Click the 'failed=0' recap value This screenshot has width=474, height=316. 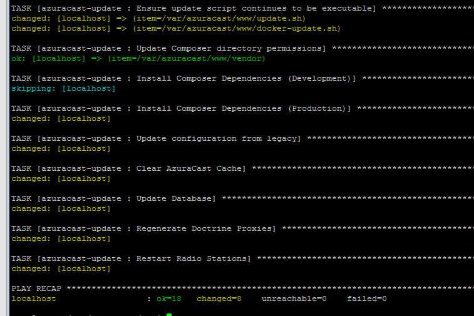click(x=367, y=298)
